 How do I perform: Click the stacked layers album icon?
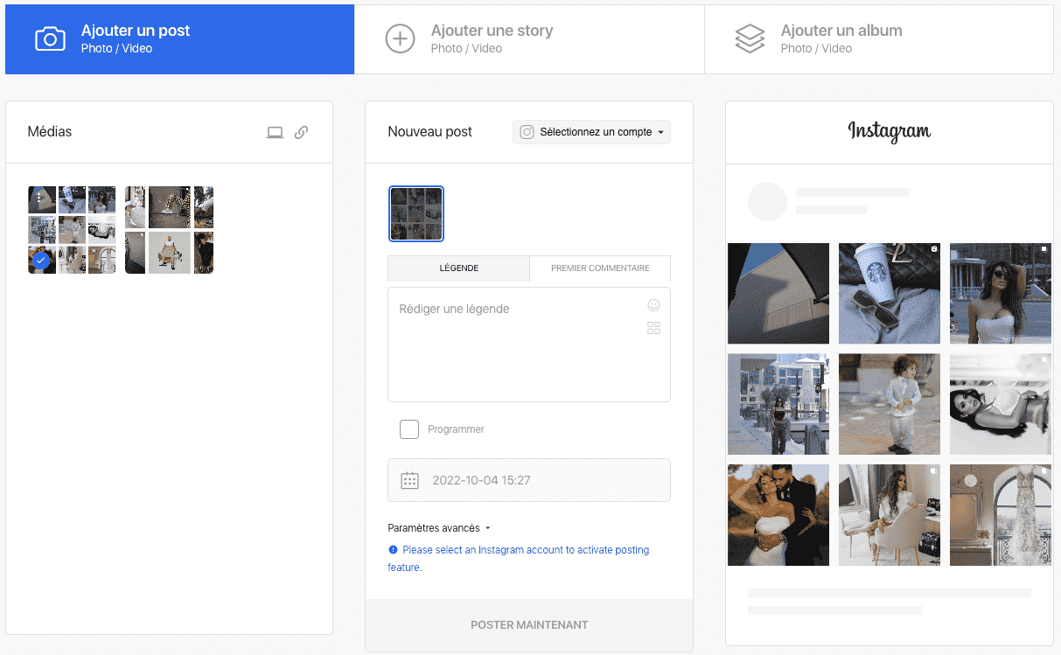(x=750, y=38)
